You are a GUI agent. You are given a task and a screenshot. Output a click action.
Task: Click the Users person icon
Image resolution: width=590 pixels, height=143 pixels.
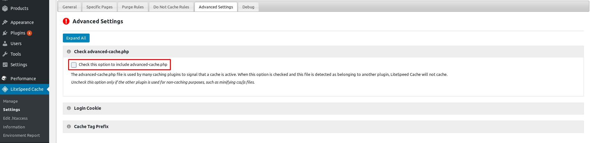pyautogui.click(x=5, y=44)
